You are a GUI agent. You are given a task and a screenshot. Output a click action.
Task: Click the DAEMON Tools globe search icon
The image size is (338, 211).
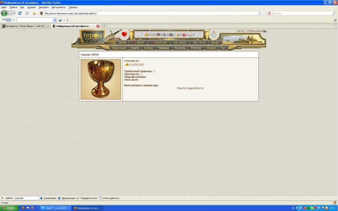tap(60, 20)
